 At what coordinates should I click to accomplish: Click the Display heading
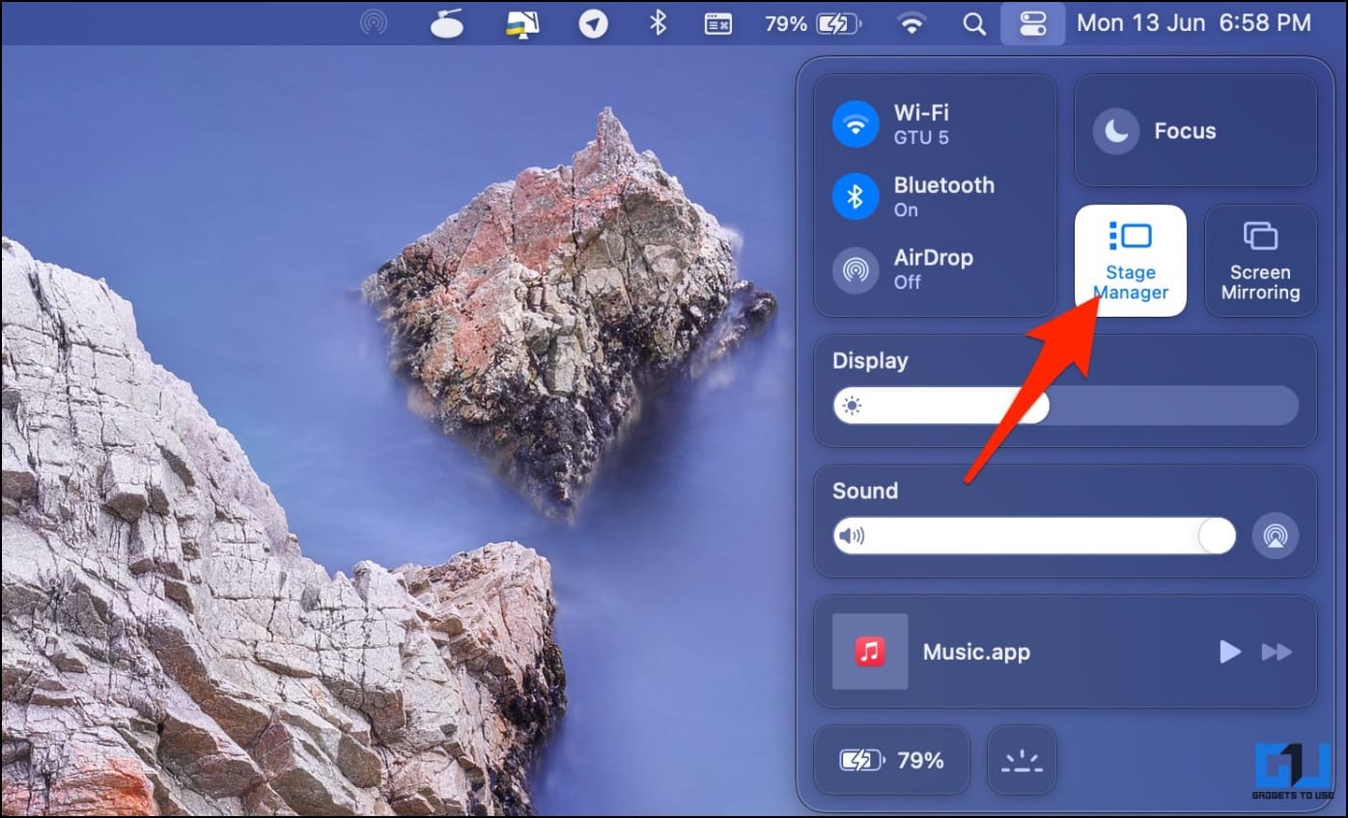click(870, 361)
